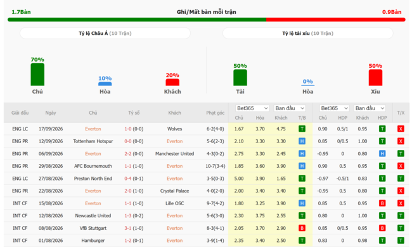
Task: Open the Tottenham Hotspur team link
Action: point(93,141)
